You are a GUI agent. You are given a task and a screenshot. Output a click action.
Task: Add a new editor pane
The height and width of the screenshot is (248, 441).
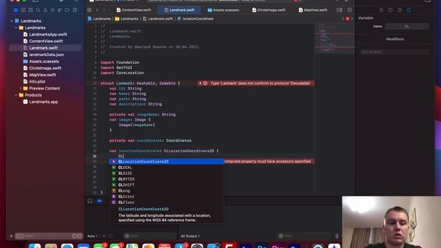coord(349,10)
